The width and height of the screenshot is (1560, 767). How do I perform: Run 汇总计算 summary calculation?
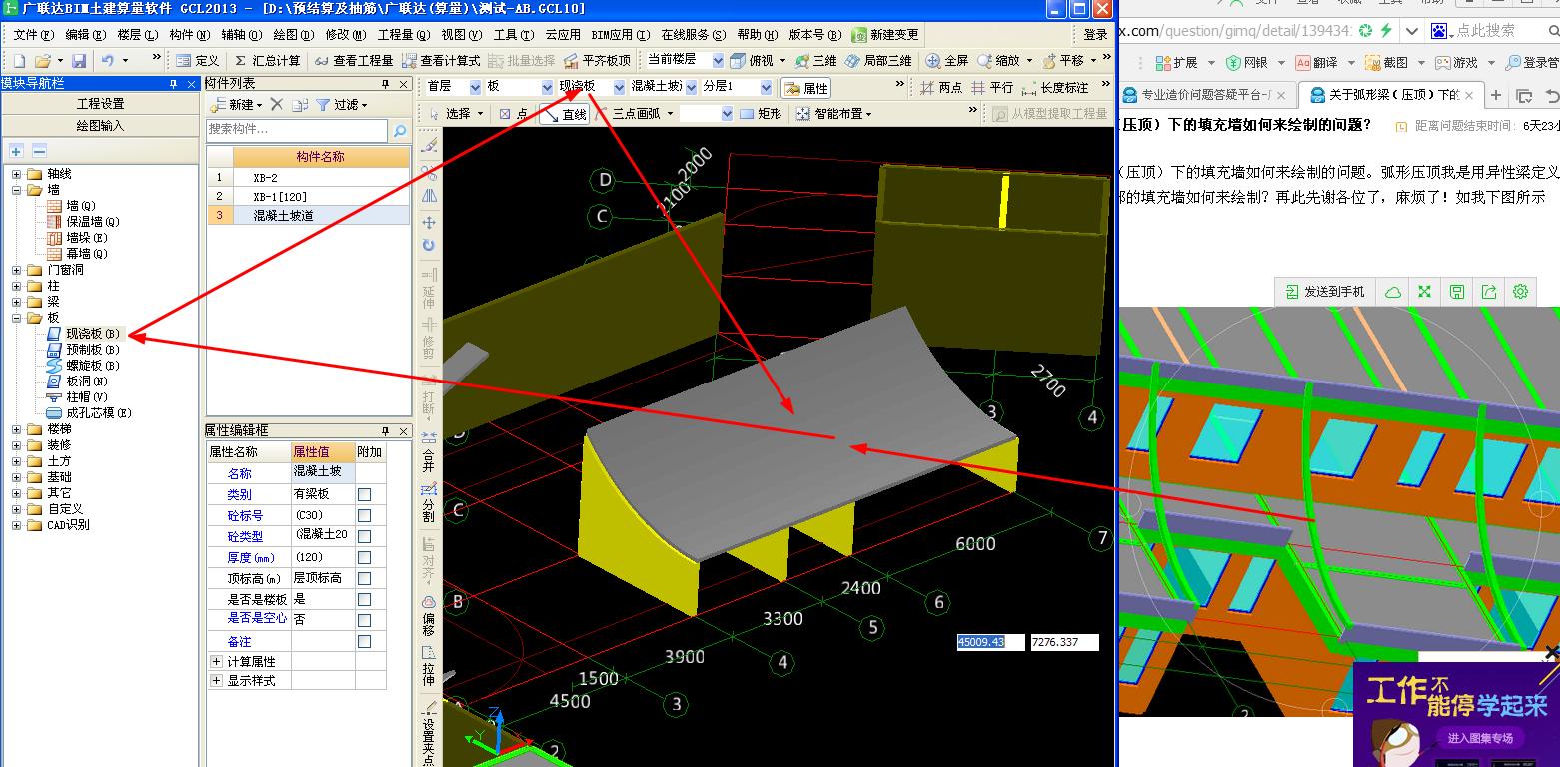[266, 61]
